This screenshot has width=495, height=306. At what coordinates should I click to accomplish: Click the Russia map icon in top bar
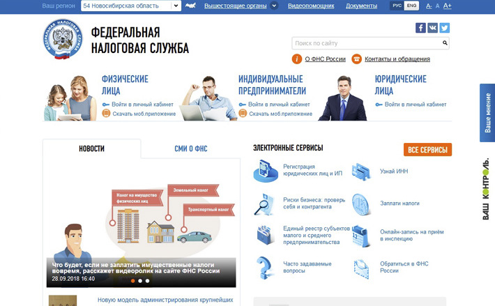[190, 6]
